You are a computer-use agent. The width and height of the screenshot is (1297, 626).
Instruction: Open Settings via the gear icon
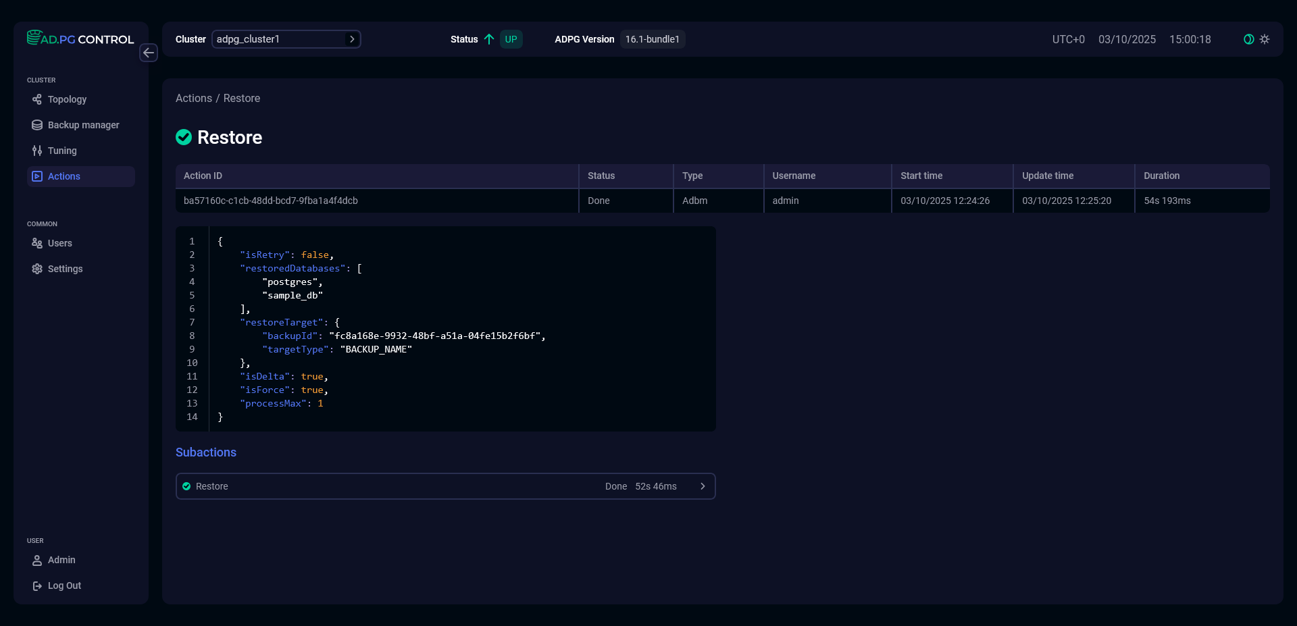(x=37, y=269)
